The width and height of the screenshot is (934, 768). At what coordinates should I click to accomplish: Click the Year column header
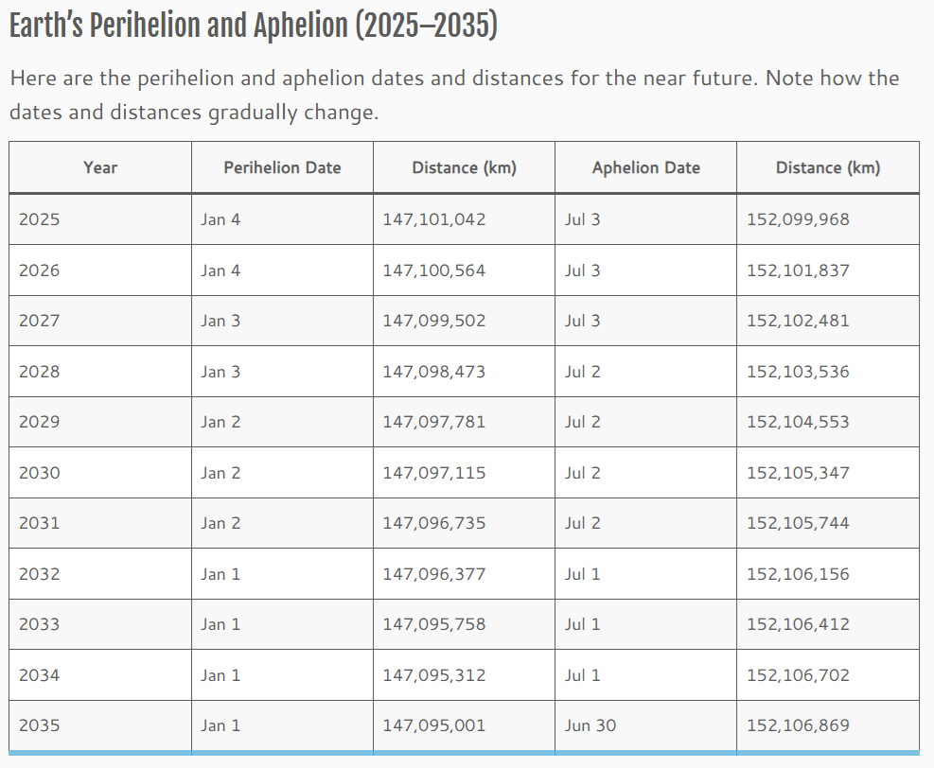tap(100, 167)
